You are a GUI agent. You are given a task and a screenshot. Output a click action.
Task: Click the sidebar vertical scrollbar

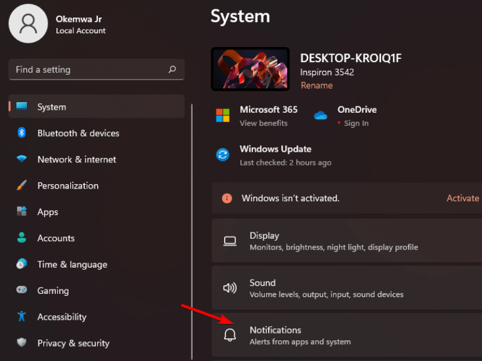click(192, 232)
